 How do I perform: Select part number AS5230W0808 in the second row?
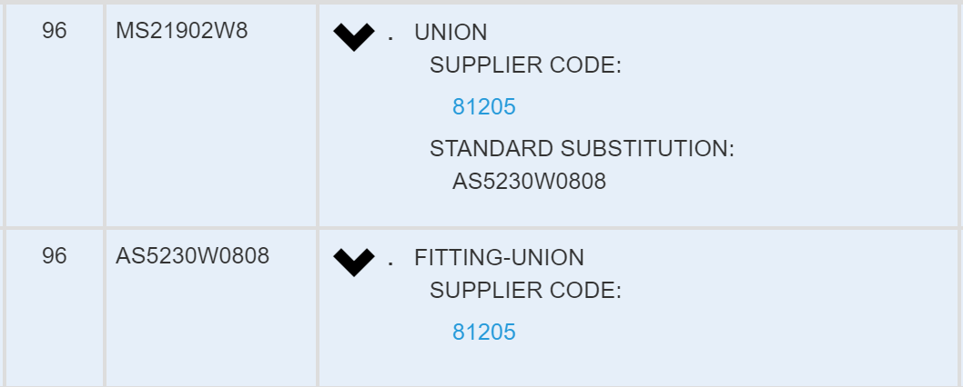click(x=192, y=257)
